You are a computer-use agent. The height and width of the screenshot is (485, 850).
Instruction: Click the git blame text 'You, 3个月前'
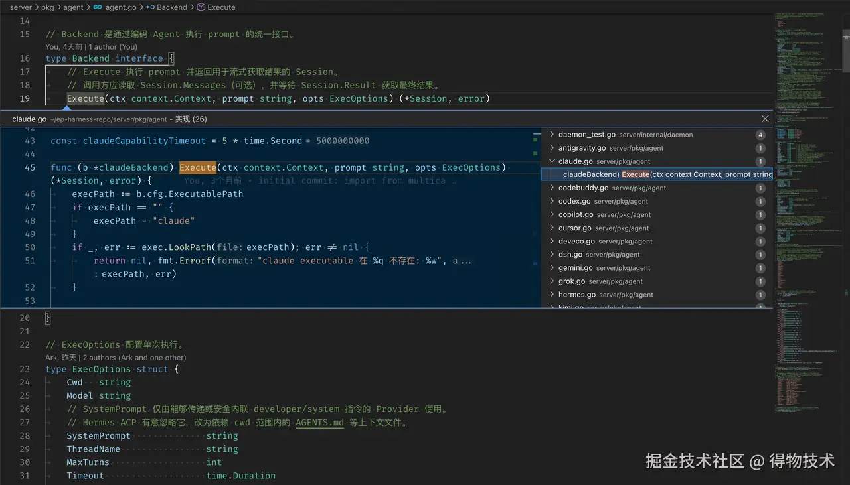click(213, 180)
